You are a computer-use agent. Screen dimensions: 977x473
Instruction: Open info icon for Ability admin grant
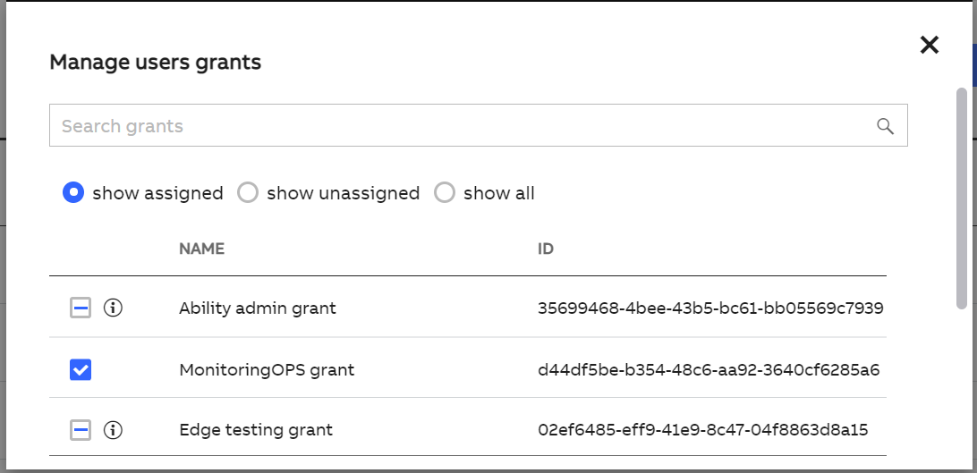click(113, 308)
